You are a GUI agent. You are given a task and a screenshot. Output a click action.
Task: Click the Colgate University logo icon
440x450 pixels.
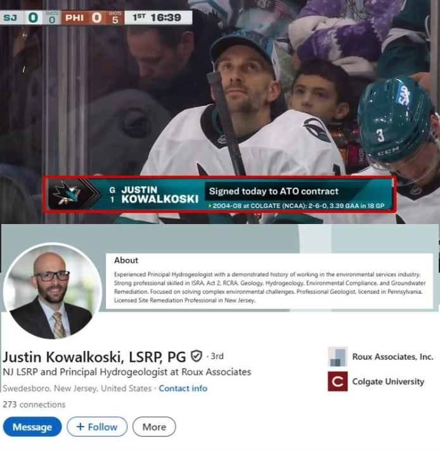click(338, 381)
